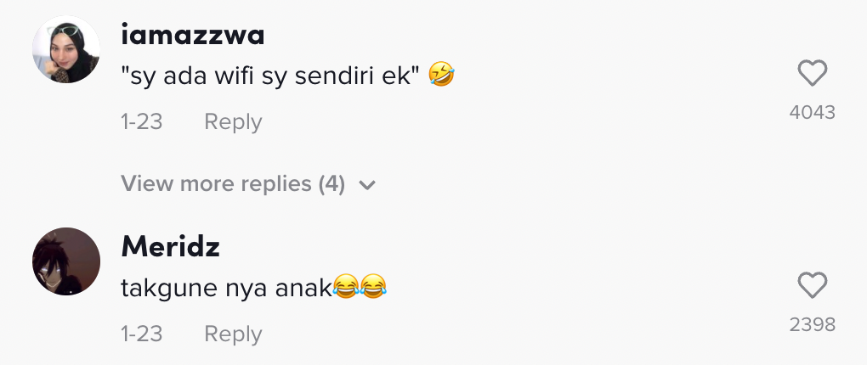Tap the heart on Meridz's comment

point(813,286)
